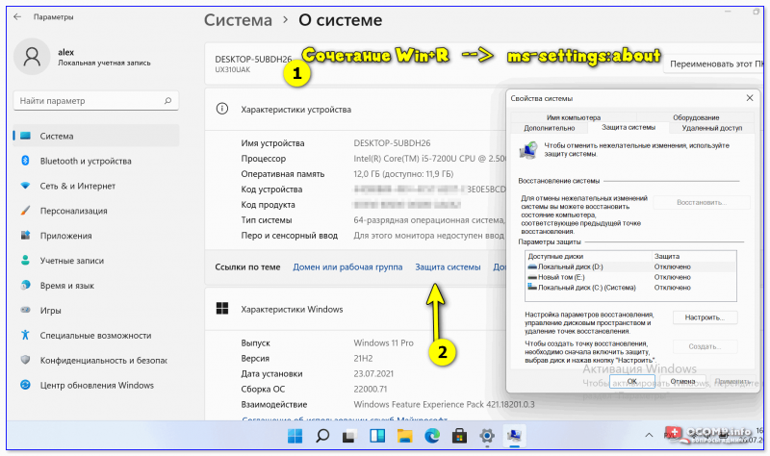This screenshot has width=770, height=456.
Task: Click Переименовать этот ПК button
Action: [713, 63]
